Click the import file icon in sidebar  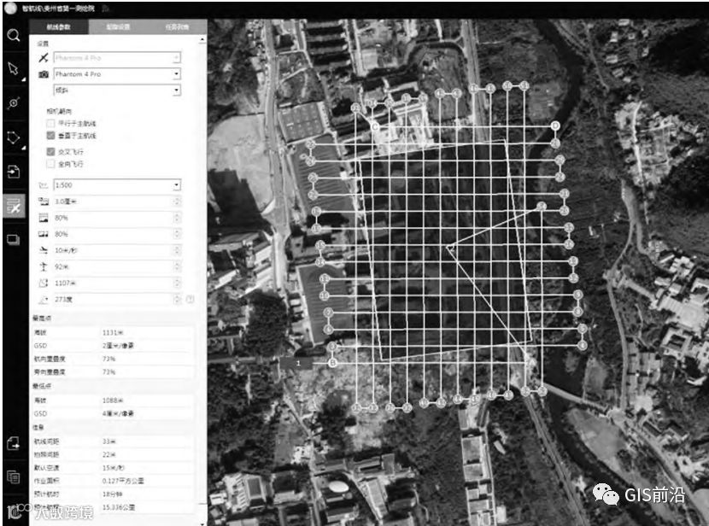coord(14,172)
